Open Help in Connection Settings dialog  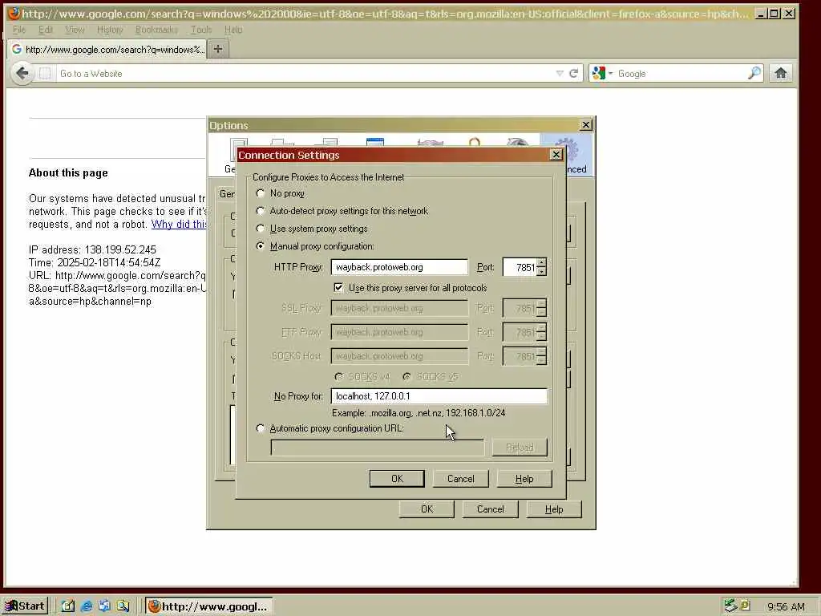(524, 479)
